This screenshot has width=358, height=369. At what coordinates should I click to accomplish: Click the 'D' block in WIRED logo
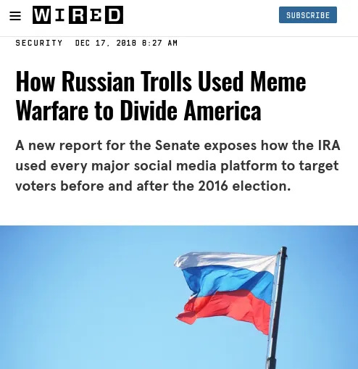coord(114,15)
